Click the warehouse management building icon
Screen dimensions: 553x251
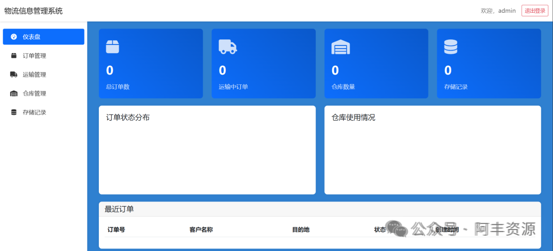coord(14,94)
